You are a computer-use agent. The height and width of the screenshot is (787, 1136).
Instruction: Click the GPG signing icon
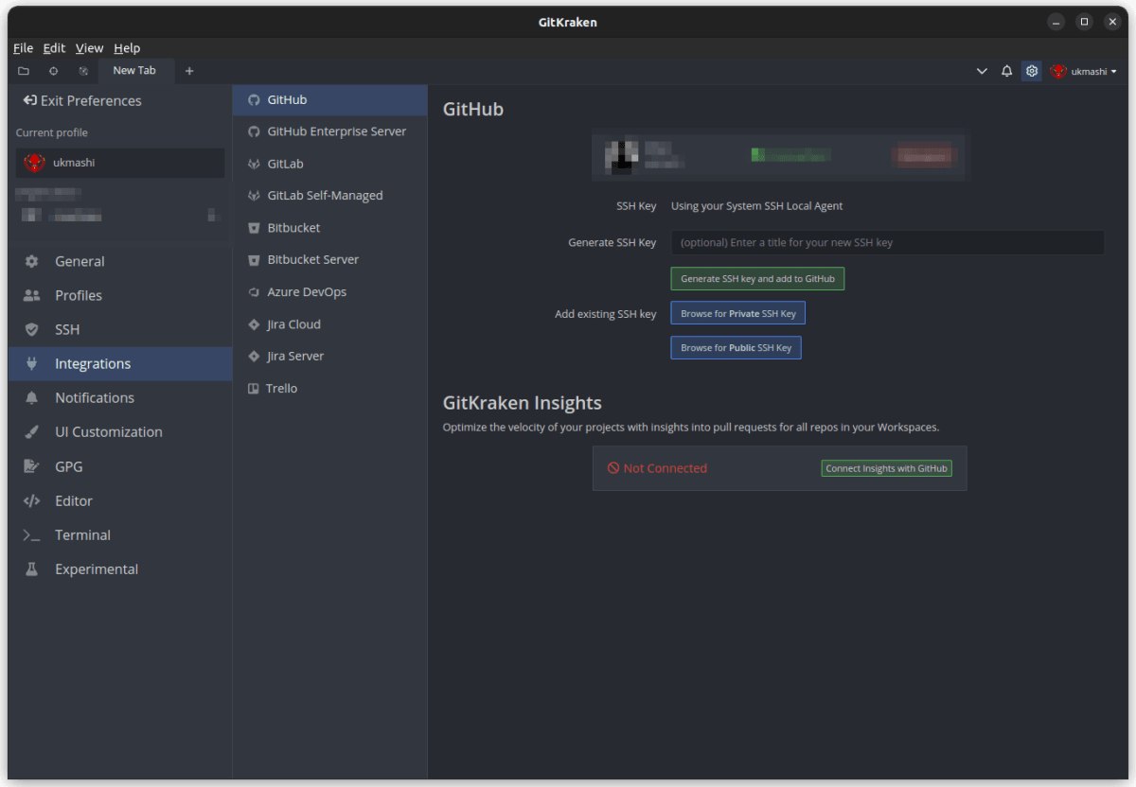[31, 466]
